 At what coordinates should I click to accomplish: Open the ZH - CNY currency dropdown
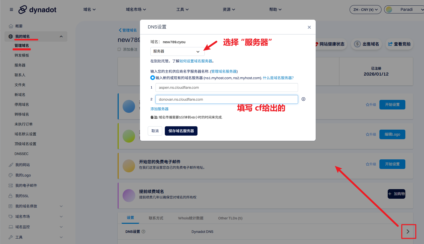coord(365,10)
